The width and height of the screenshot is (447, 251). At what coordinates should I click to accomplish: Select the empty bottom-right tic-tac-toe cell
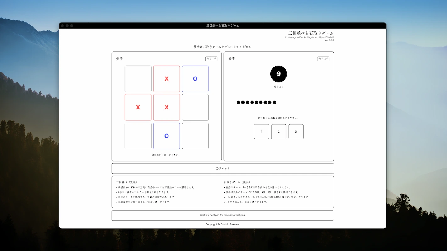195,136
